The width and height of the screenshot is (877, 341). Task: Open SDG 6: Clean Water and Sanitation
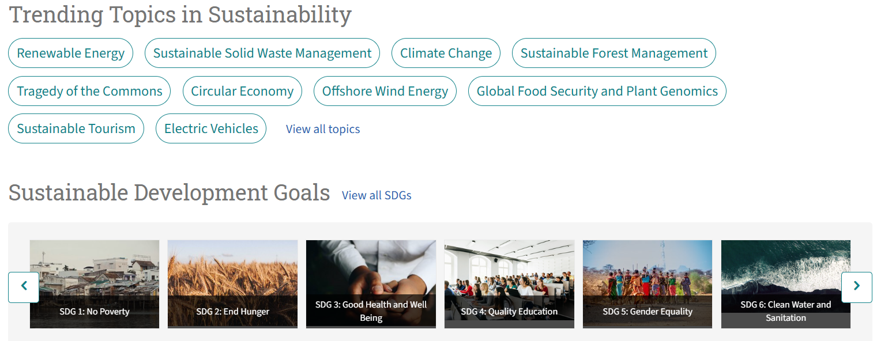pyautogui.click(x=785, y=283)
